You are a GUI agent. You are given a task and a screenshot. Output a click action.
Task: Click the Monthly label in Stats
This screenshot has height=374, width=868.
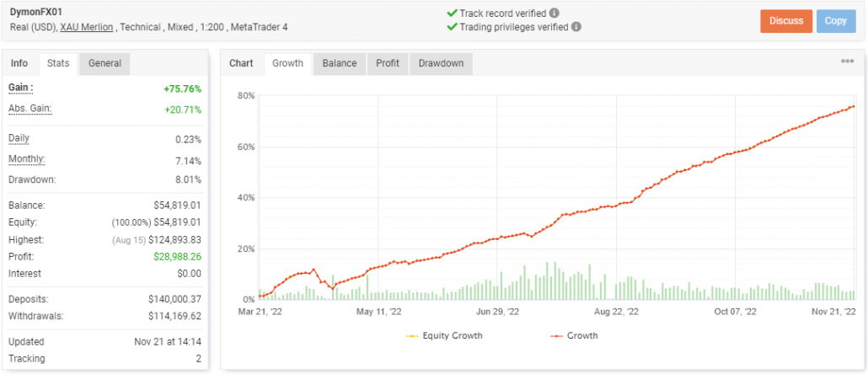click(x=26, y=160)
